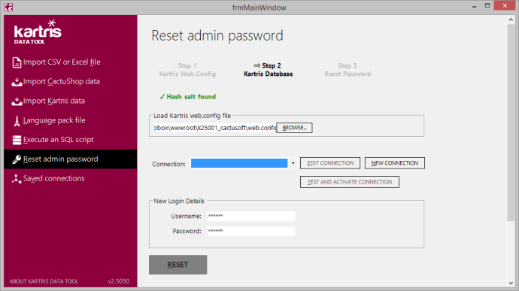Click the version v2.5050 text
This screenshot has height=291, width=519.
coord(119,281)
